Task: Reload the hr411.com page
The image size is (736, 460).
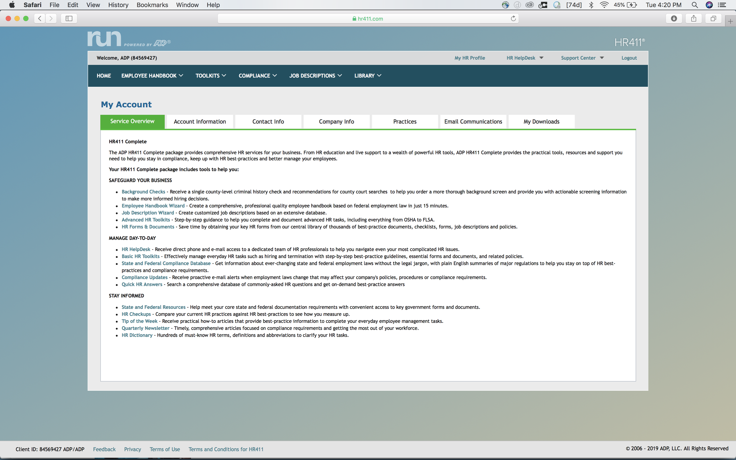Action: pos(514,18)
